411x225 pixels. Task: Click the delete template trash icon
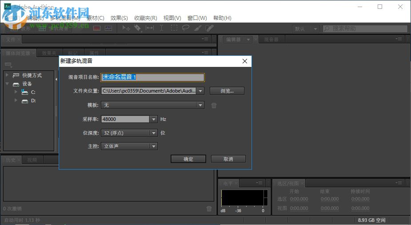(x=214, y=105)
